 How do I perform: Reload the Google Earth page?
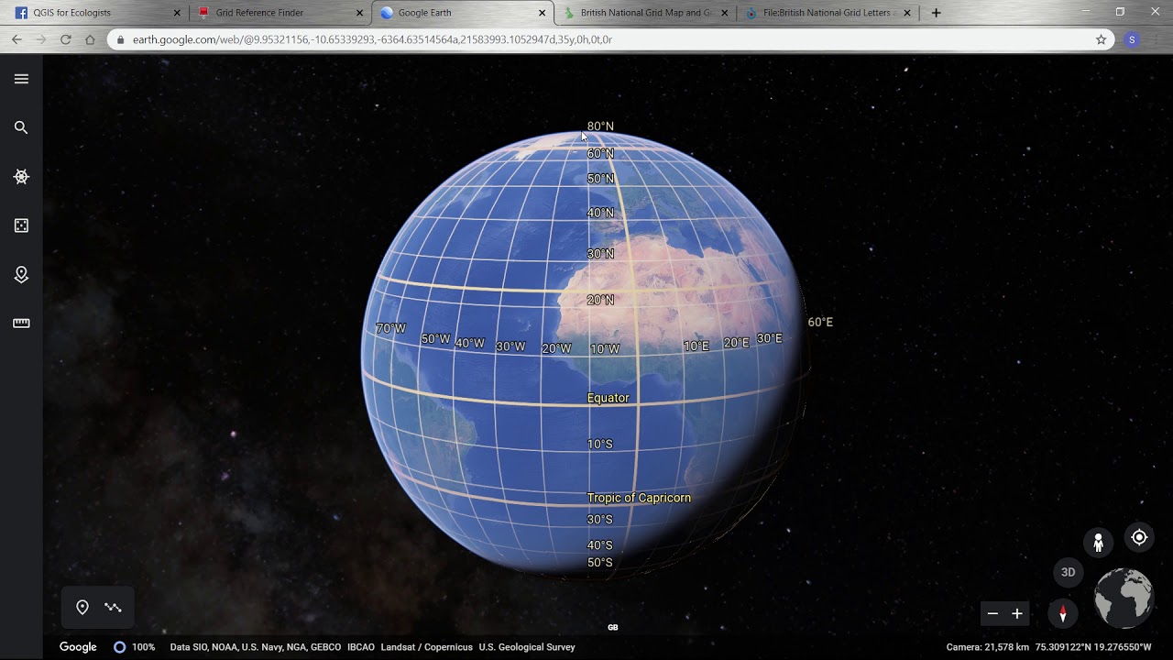click(x=65, y=39)
